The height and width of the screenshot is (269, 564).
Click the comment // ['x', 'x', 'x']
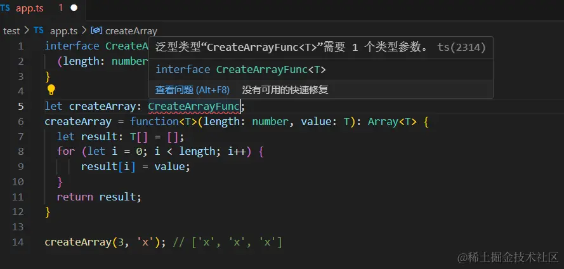(227, 242)
